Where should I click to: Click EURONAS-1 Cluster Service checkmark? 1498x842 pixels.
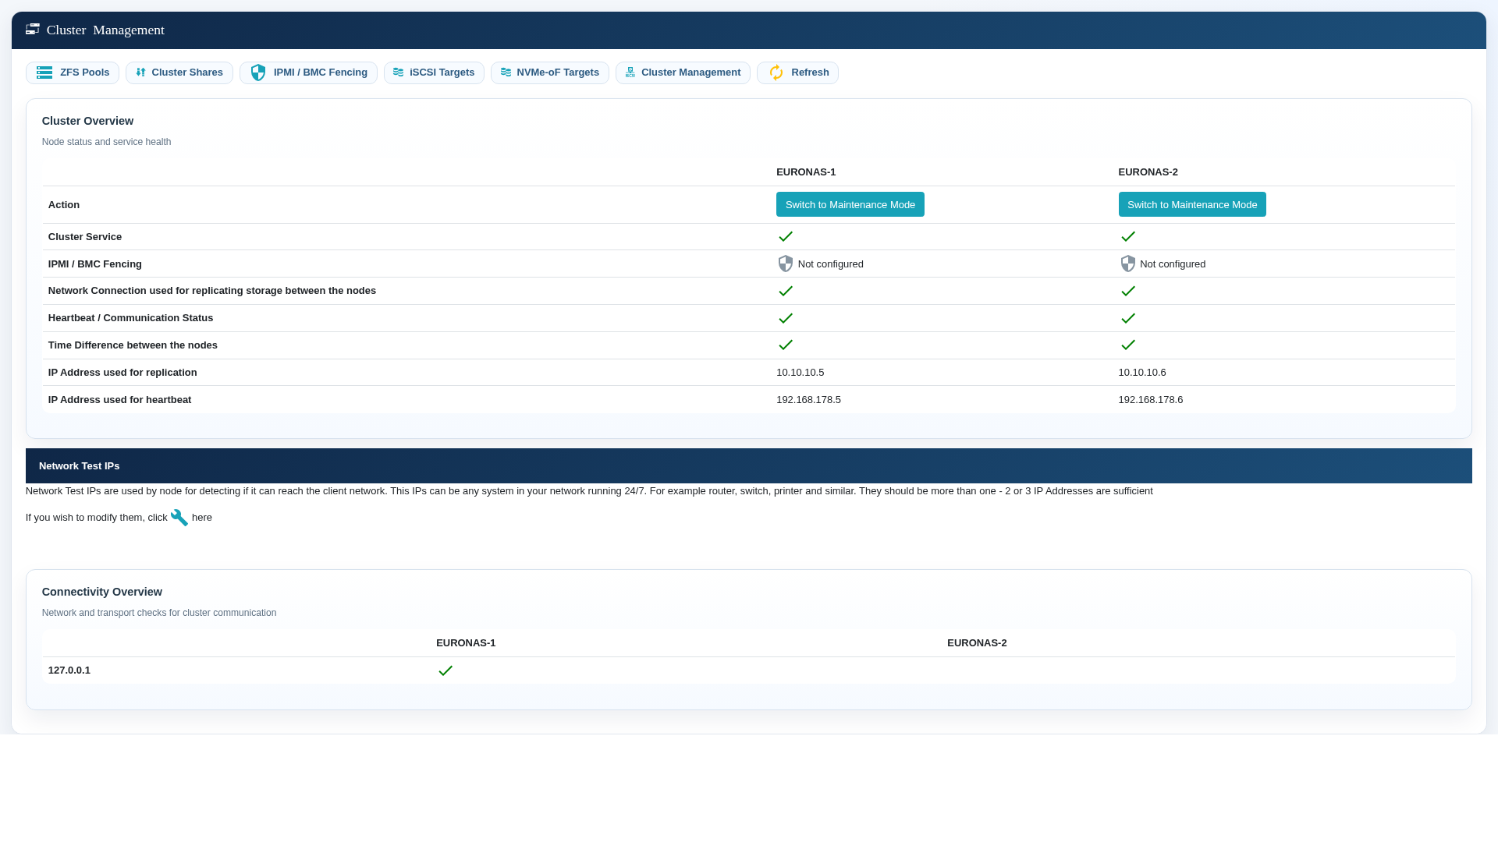[786, 236]
